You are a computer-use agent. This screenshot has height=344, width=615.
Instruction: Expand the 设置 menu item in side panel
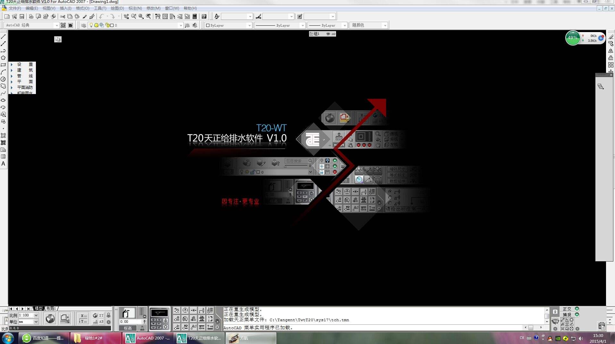click(x=22, y=64)
